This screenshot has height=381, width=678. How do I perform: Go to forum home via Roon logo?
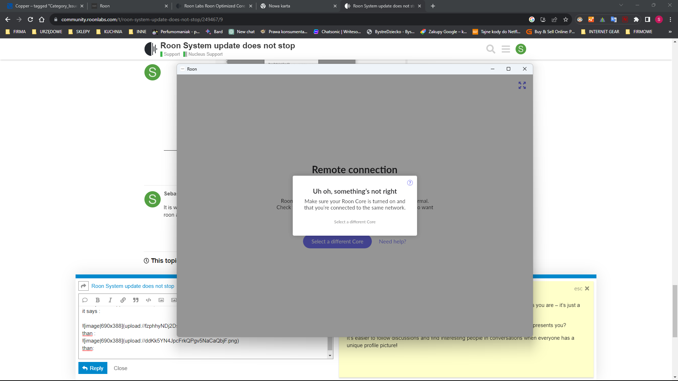pyautogui.click(x=151, y=49)
